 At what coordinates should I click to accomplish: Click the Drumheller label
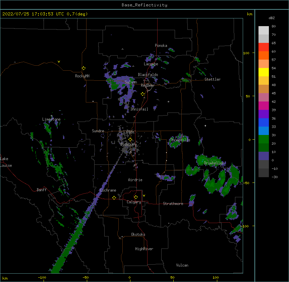214,163
